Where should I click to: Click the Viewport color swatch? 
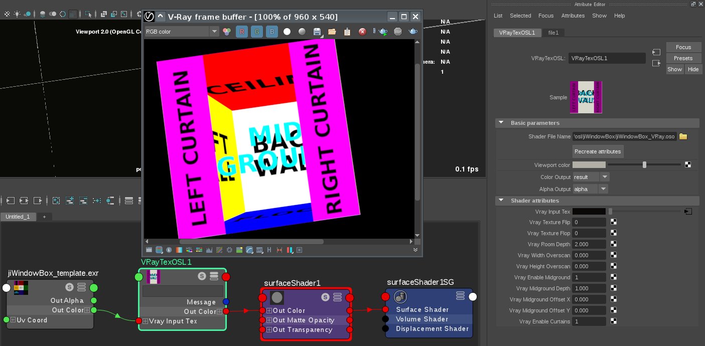[x=589, y=165]
